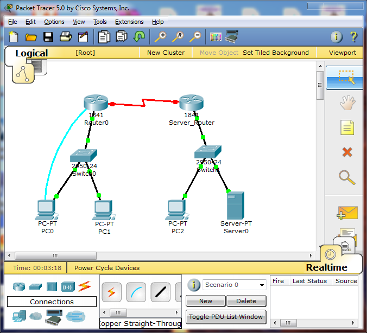Reset zoom with the R magnifier
367x333 pixels.
click(x=178, y=37)
